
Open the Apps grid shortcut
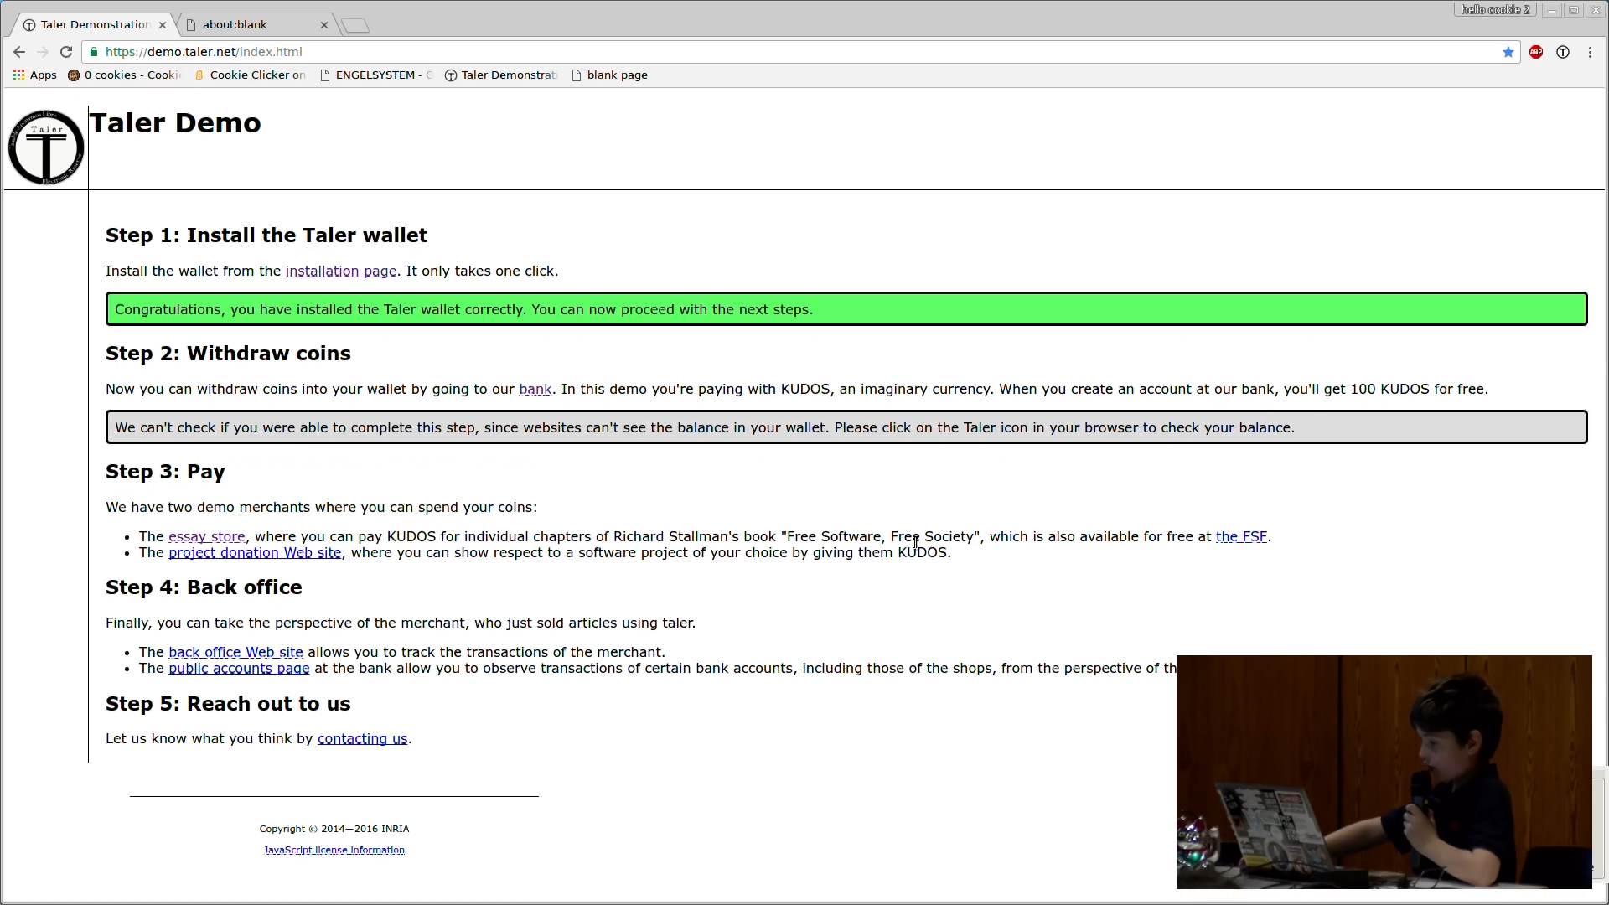pos(34,75)
